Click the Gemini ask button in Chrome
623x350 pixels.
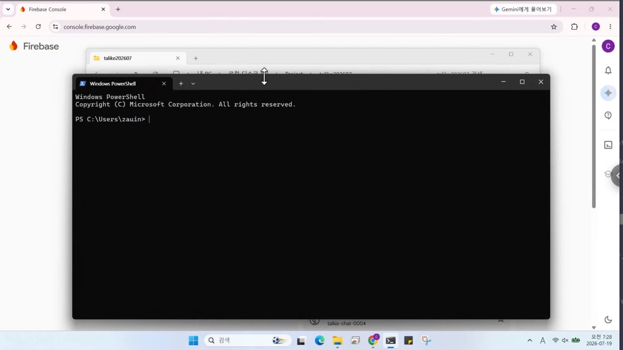[x=523, y=9]
